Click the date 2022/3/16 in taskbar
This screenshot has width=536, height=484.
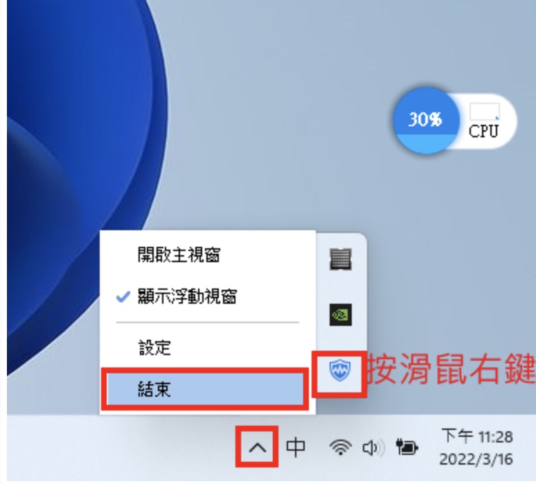coord(476,459)
